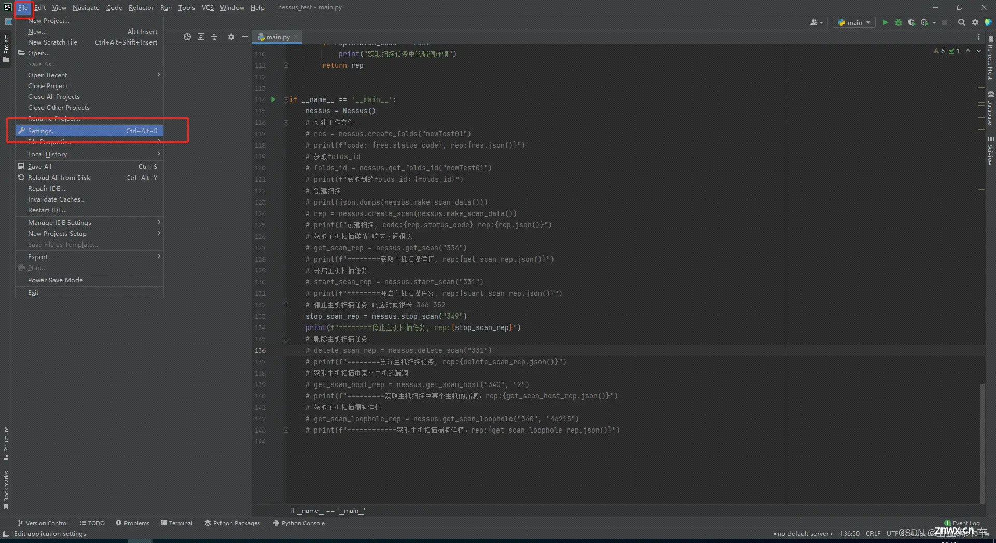Open Python Packages tool window
This screenshot has width=996, height=543.
232,523
